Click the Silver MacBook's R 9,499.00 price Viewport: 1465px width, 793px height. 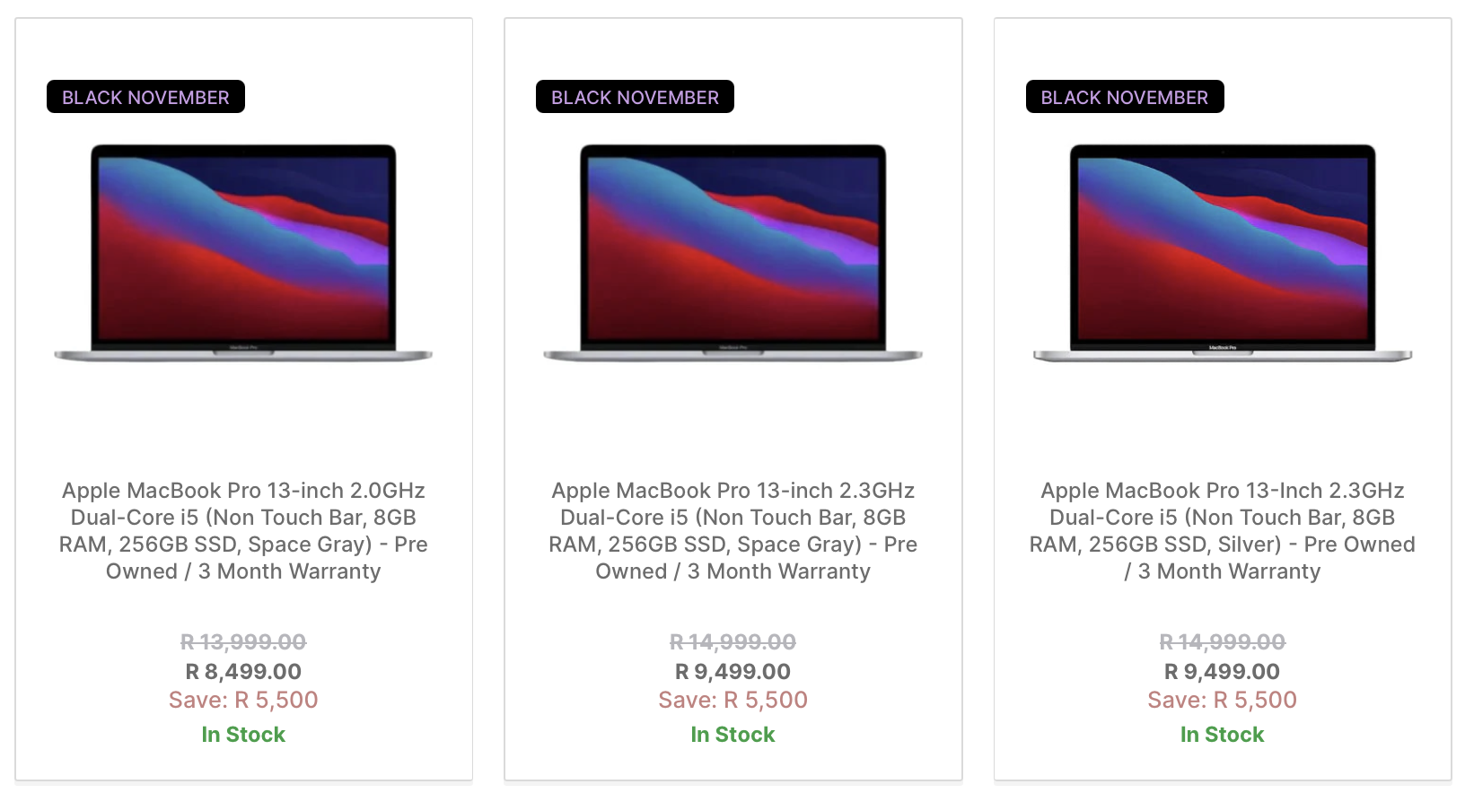click(x=1223, y=671)
